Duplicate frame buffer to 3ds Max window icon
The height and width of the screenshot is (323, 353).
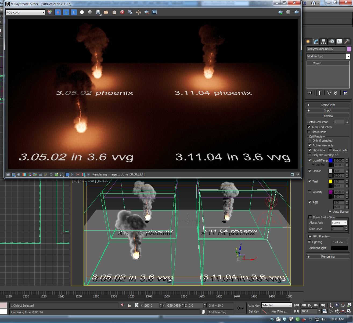click(130, 12)
